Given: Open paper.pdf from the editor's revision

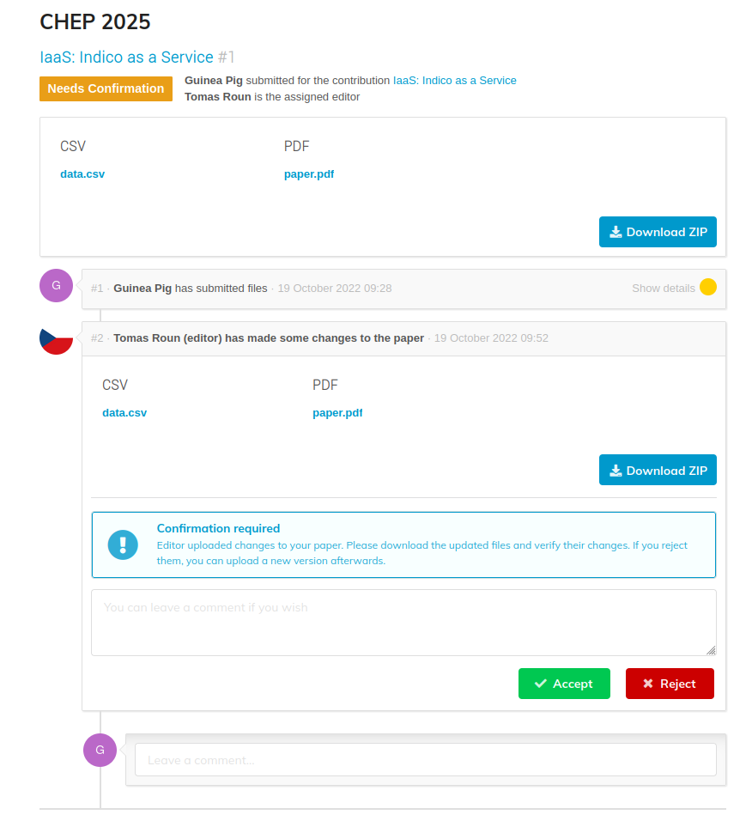Looking at the screenshot, I should click(x=337, y=413).
